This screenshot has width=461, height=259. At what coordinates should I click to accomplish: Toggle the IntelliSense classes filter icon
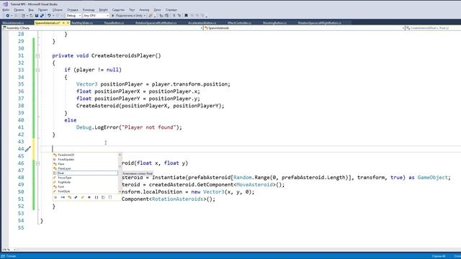pos(69,197)
